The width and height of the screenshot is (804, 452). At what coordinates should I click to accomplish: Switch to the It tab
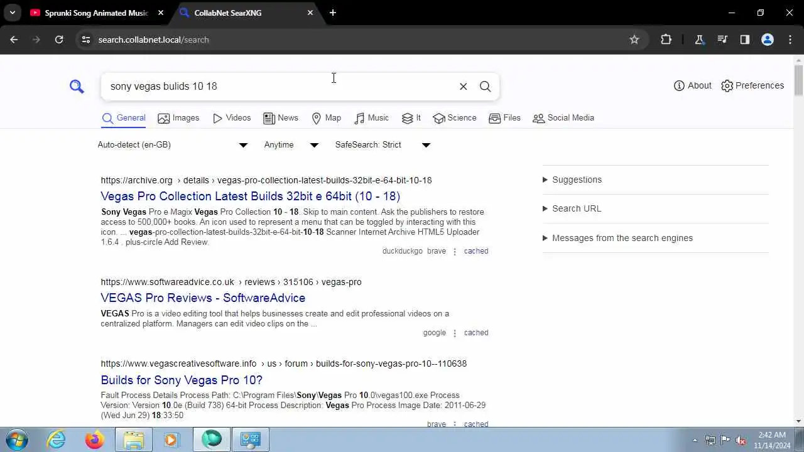[x=411, y=118]
